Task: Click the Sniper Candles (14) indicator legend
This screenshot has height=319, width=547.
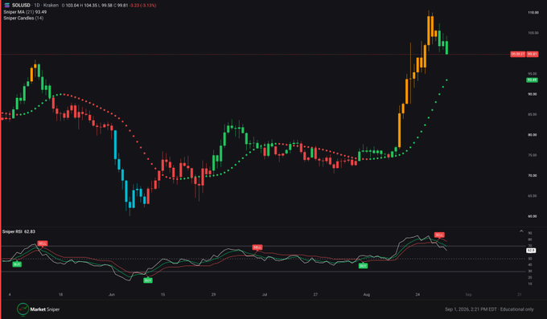Action: click(x=23, y=18)
